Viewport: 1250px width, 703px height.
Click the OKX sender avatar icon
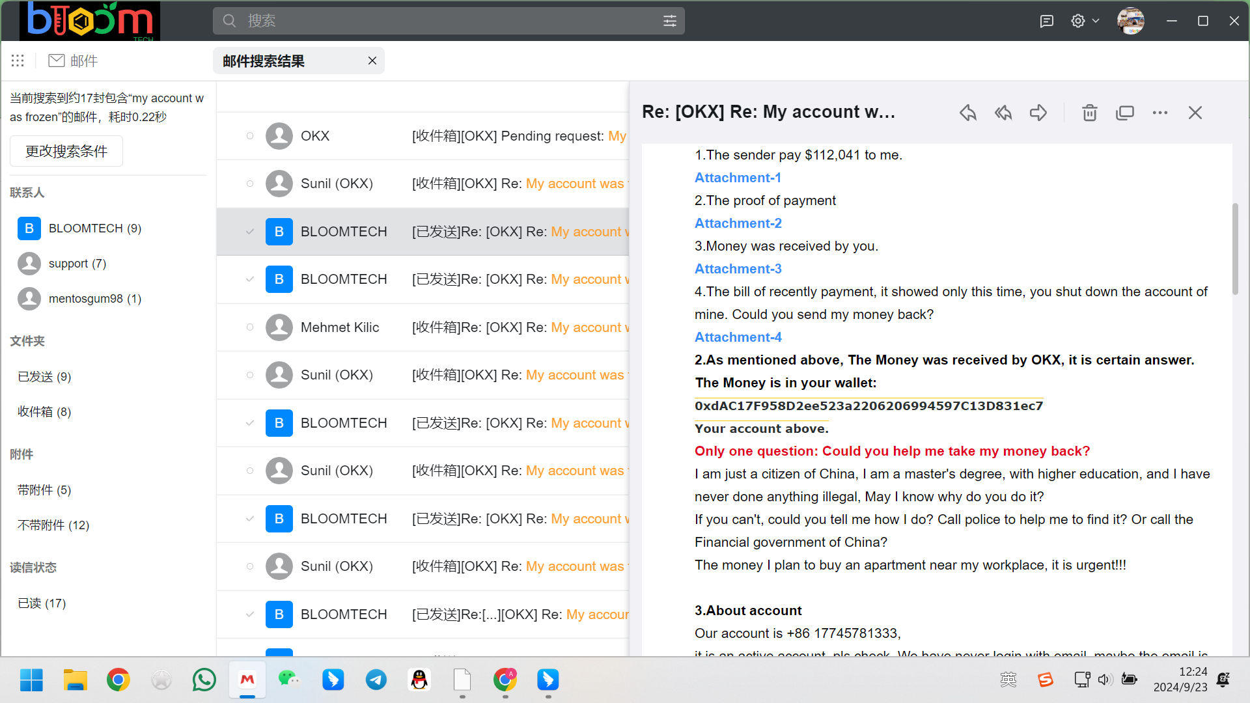click(x=279, y=136)
